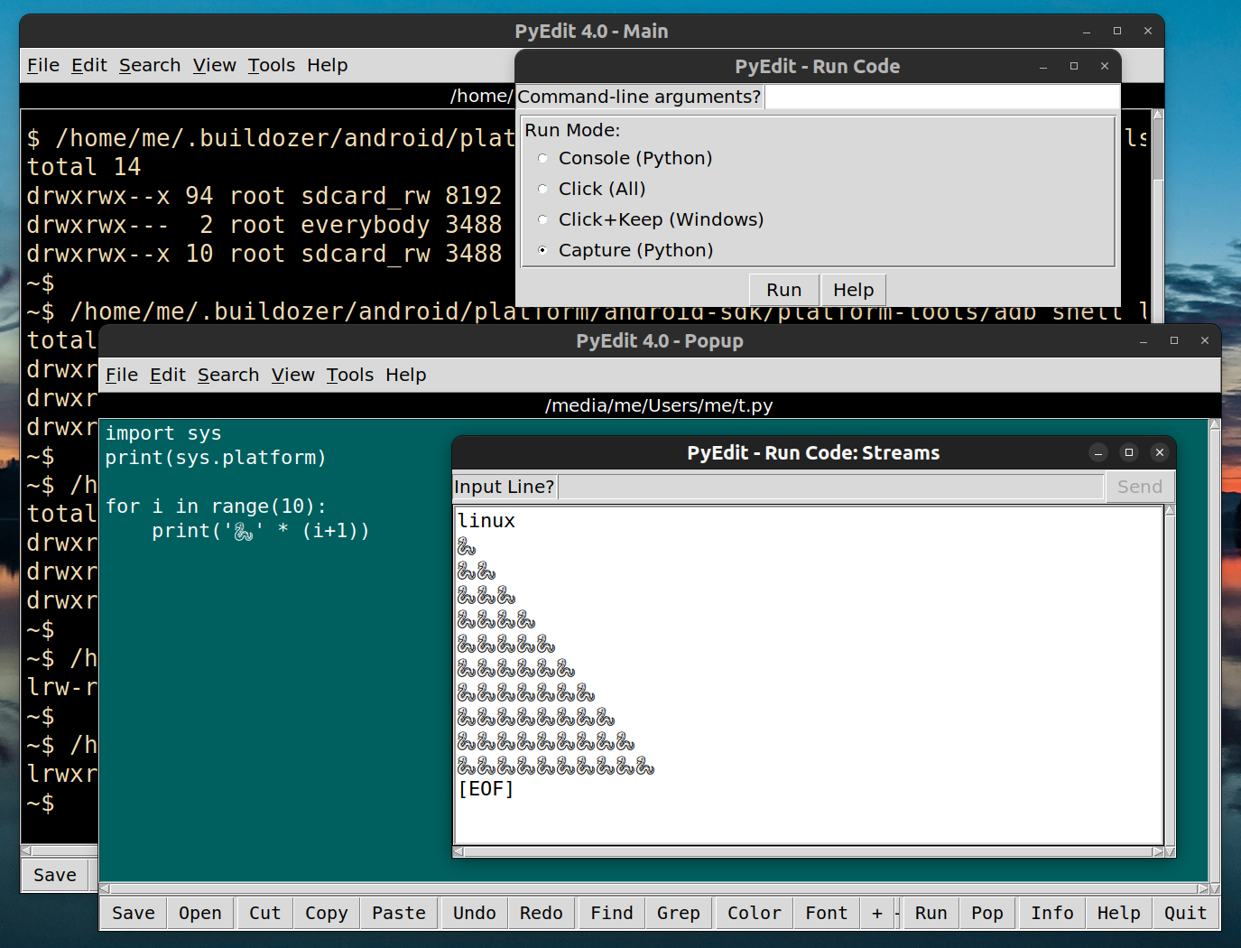Click '/media/me/Users/me/t.py' file path label
Screen dimensions: 1241x948
[x=659, y=405]
